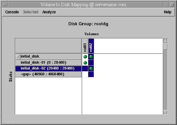Select initial_disk-01 (0 : 20480) subdisk row

43,63
